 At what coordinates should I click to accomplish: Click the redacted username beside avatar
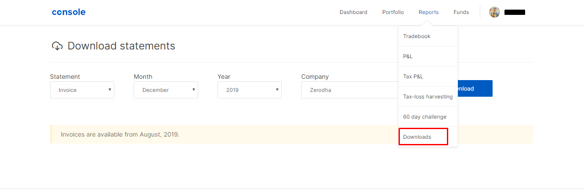515,12
